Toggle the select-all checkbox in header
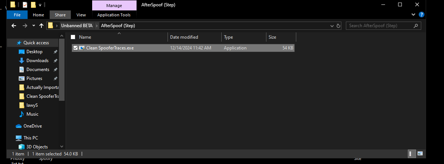 [x=73, y=37]
